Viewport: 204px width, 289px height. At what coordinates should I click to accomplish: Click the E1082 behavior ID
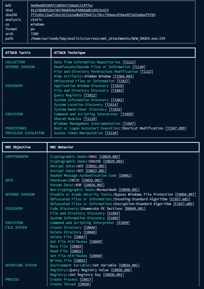(x=114, y=218)
